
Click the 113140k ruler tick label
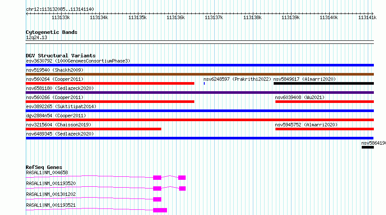[x=329, y=17]
